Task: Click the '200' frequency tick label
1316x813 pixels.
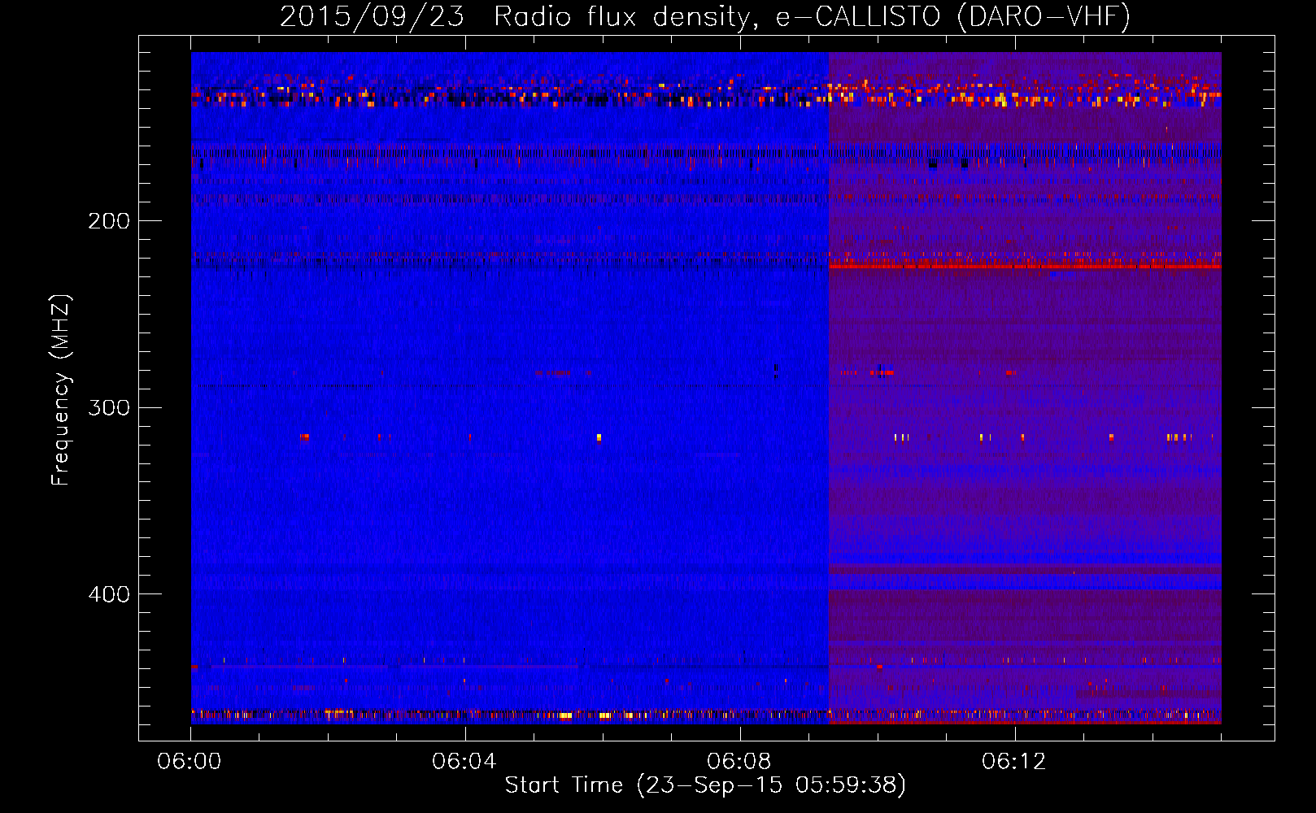Action: click(x=109, y=221)
